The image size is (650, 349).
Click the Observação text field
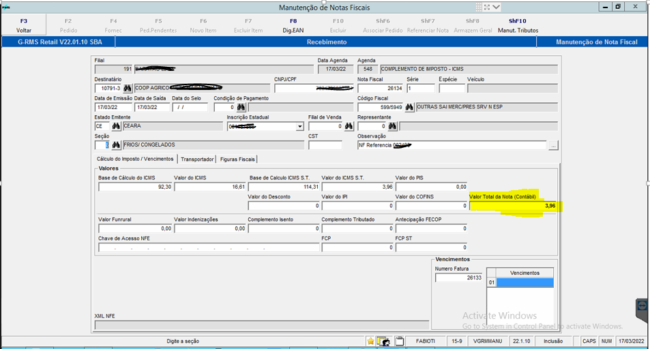tap(452, 145)
